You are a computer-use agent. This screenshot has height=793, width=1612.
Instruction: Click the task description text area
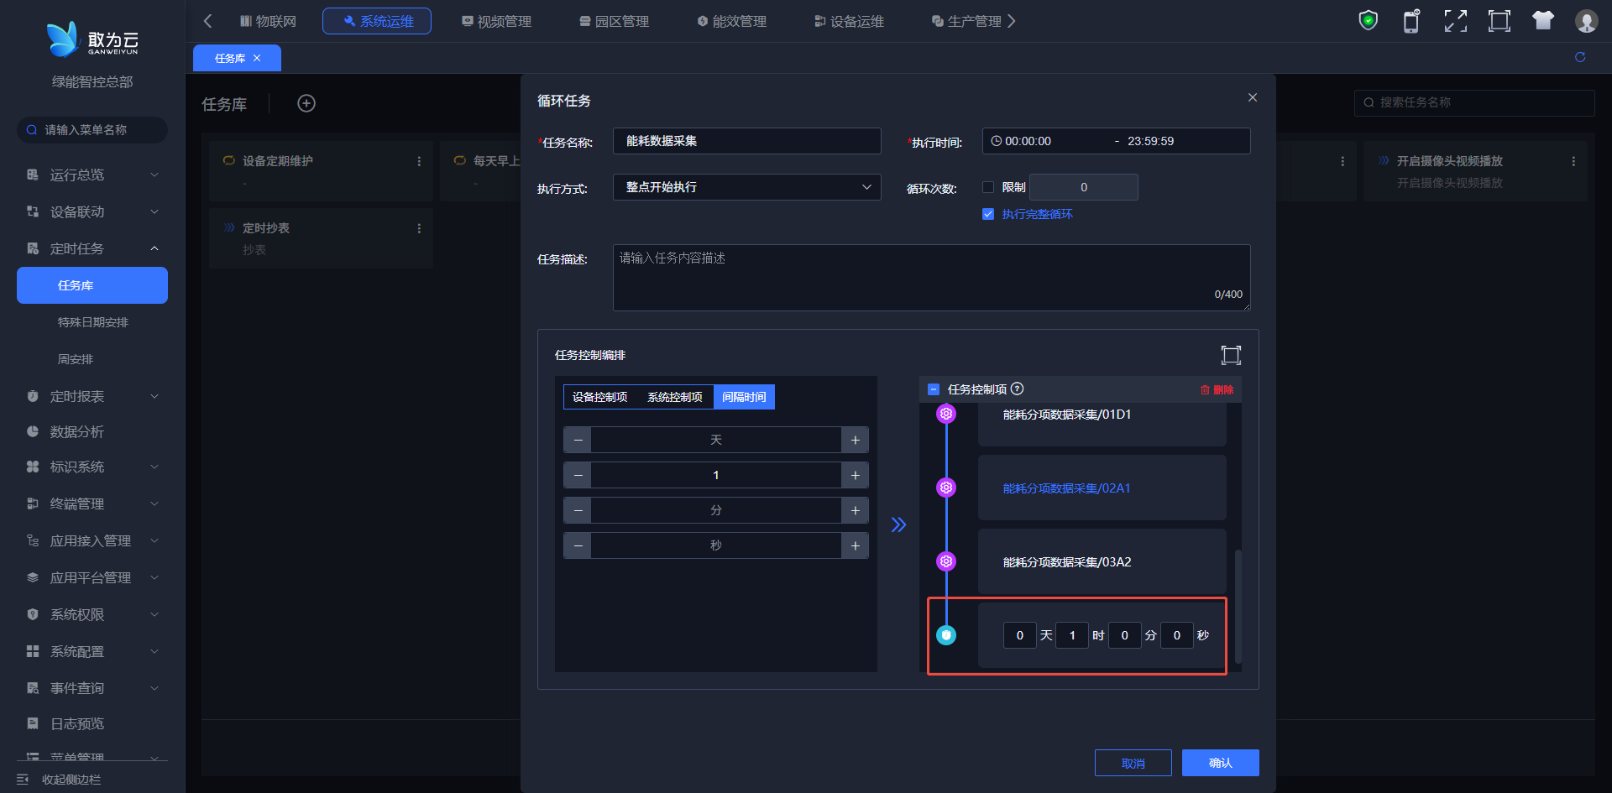pos(931,277)
